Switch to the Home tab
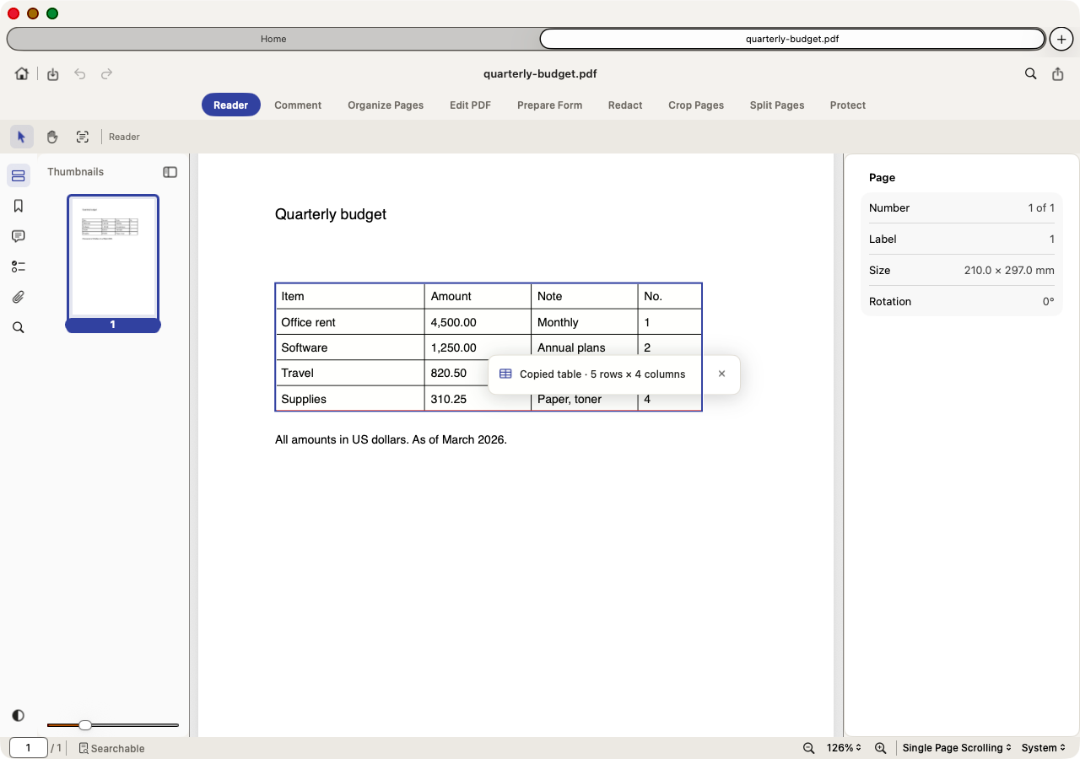1080x759 pixels. point(273,39)
